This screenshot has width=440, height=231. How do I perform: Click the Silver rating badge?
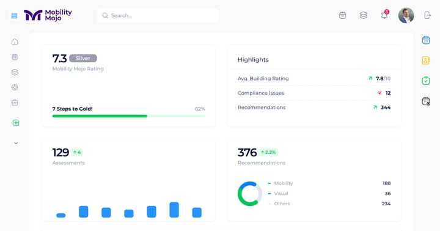click(83, 58)
